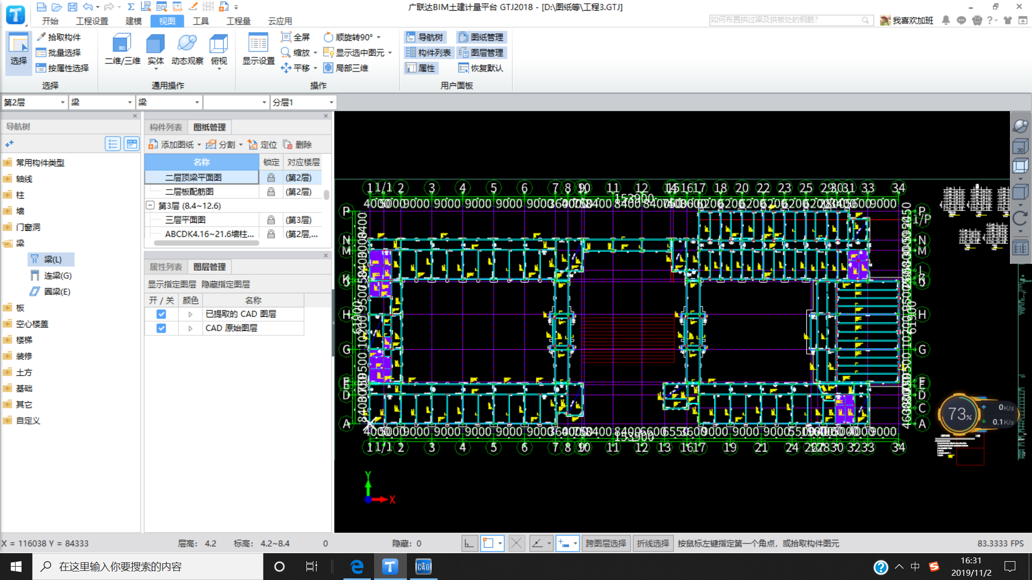1032x580 pixels.
Task: Expand 已提取的 CAD 图层 row
Action: [190, 314]
